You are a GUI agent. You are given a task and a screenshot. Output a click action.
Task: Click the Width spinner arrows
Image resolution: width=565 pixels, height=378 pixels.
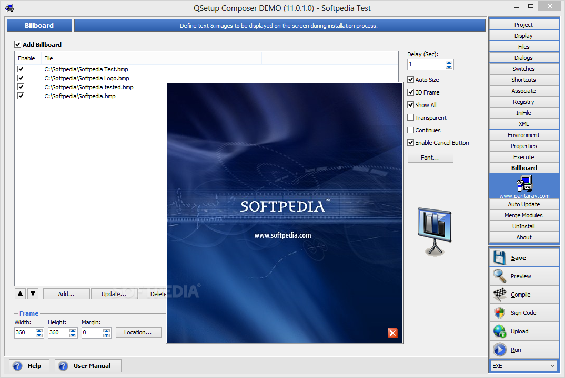(39, 333)
